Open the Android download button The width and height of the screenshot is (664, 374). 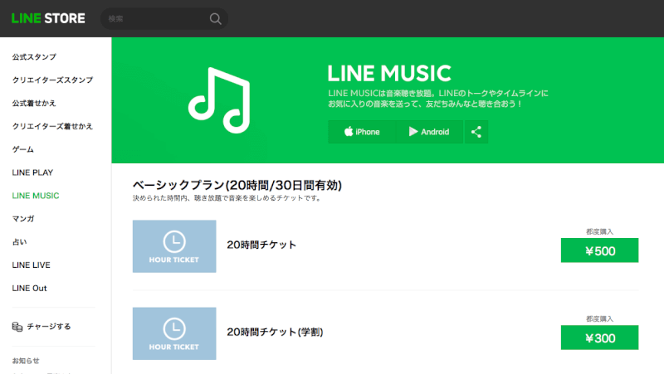click(429, 132)
